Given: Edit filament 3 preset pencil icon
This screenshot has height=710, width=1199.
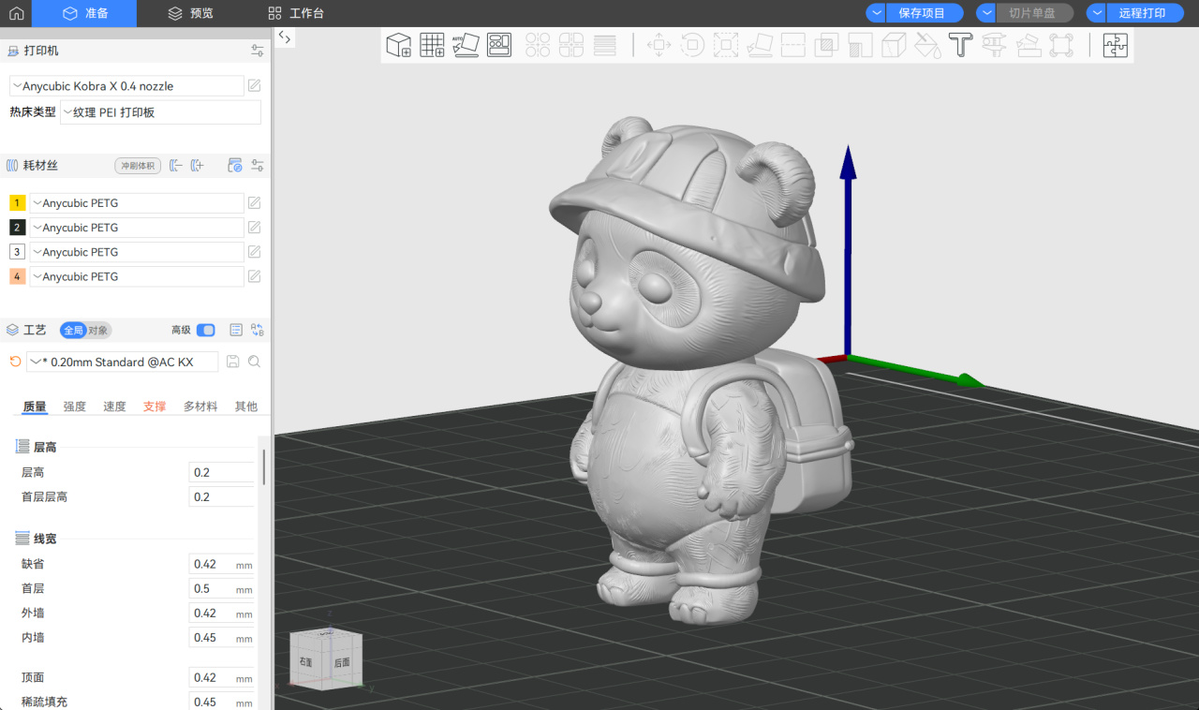Looking at the screenshot, I should tap(254, 252).
